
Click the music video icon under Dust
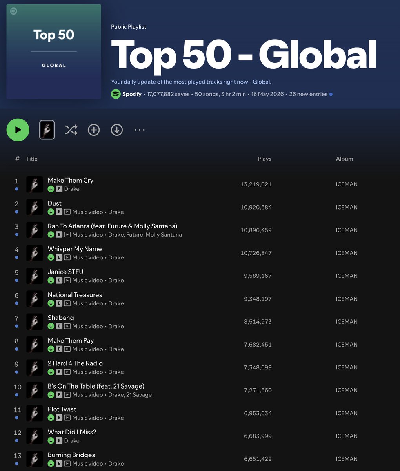click(67, 212)
